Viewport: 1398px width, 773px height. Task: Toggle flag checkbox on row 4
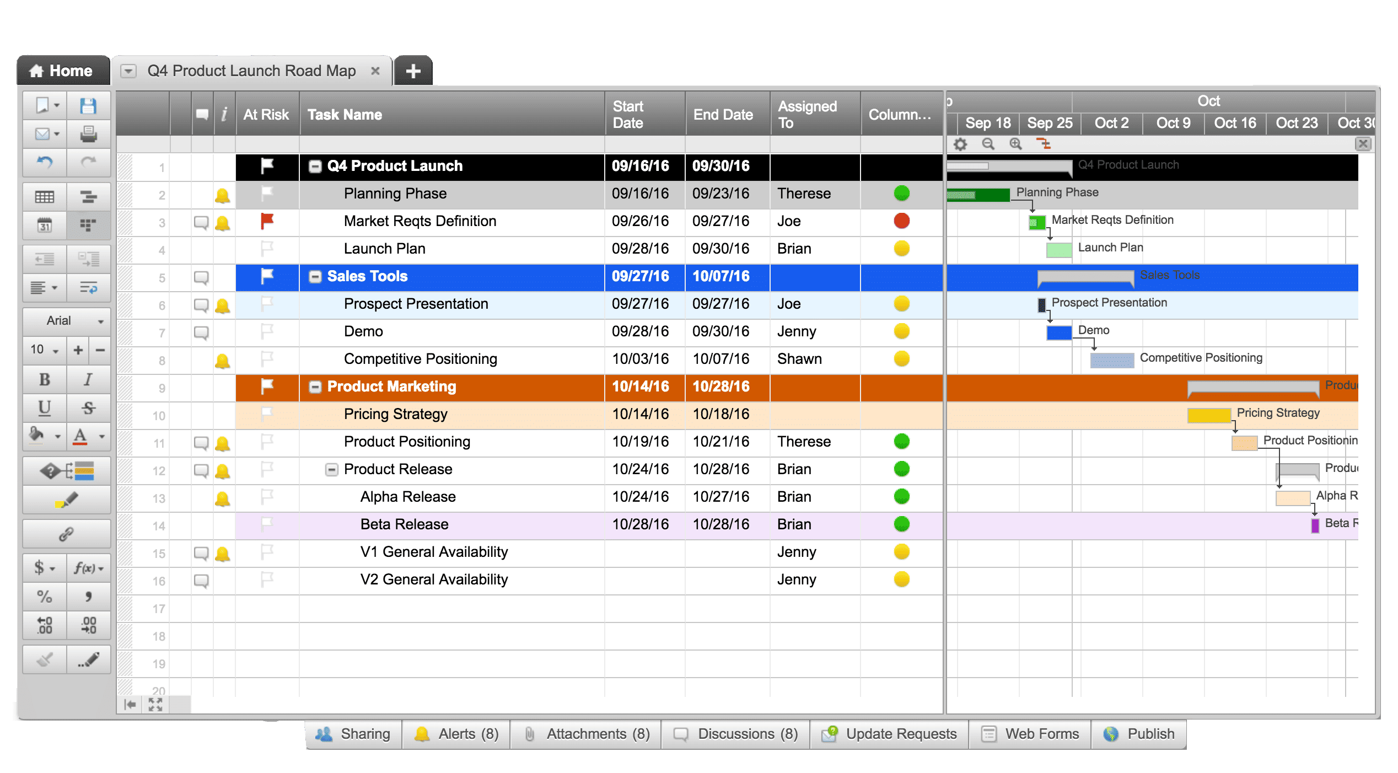point(267,249)
